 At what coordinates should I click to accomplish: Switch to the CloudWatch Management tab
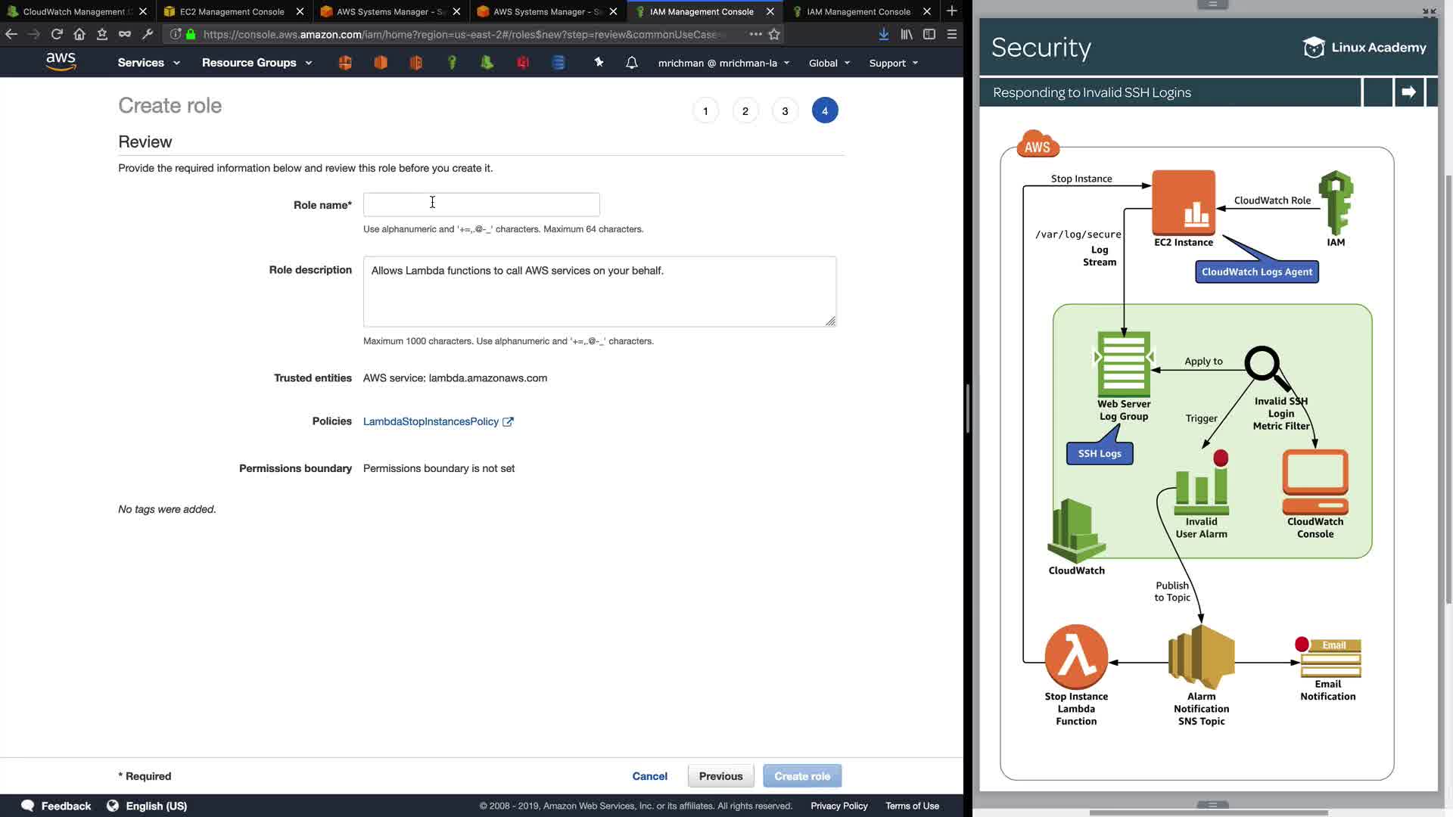tap(74, 11)
